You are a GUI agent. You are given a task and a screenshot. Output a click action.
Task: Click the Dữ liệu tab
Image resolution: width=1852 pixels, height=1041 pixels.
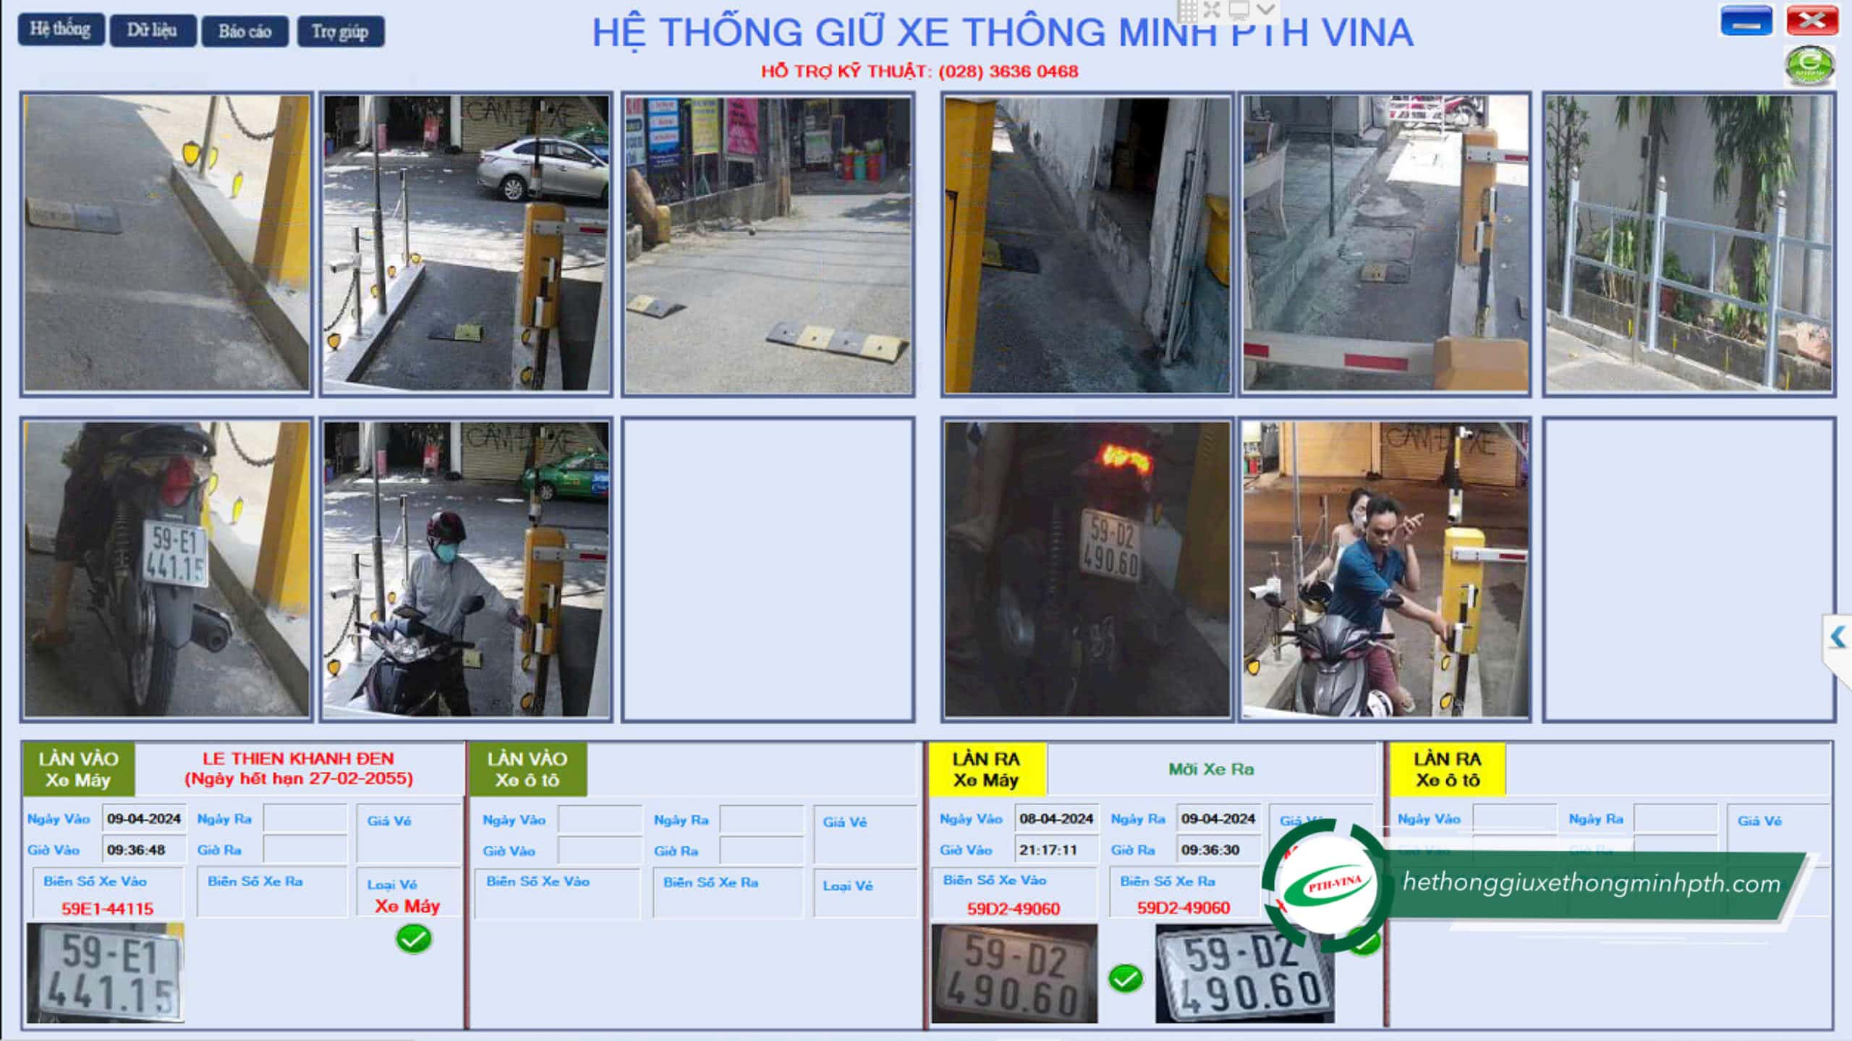[x=151, y=30]
